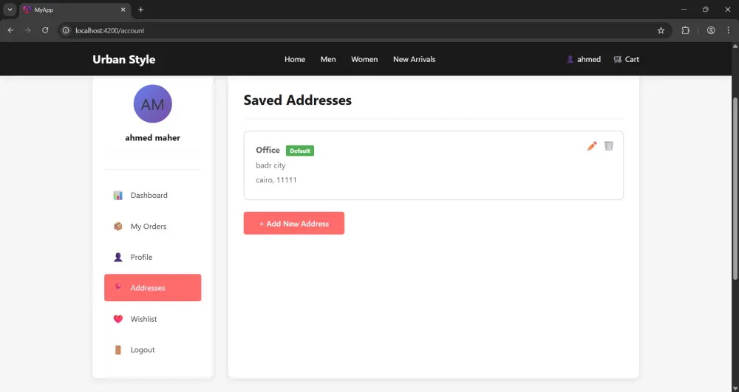
Task: Select Addresses in the sidebar
Action: (153, 287)
